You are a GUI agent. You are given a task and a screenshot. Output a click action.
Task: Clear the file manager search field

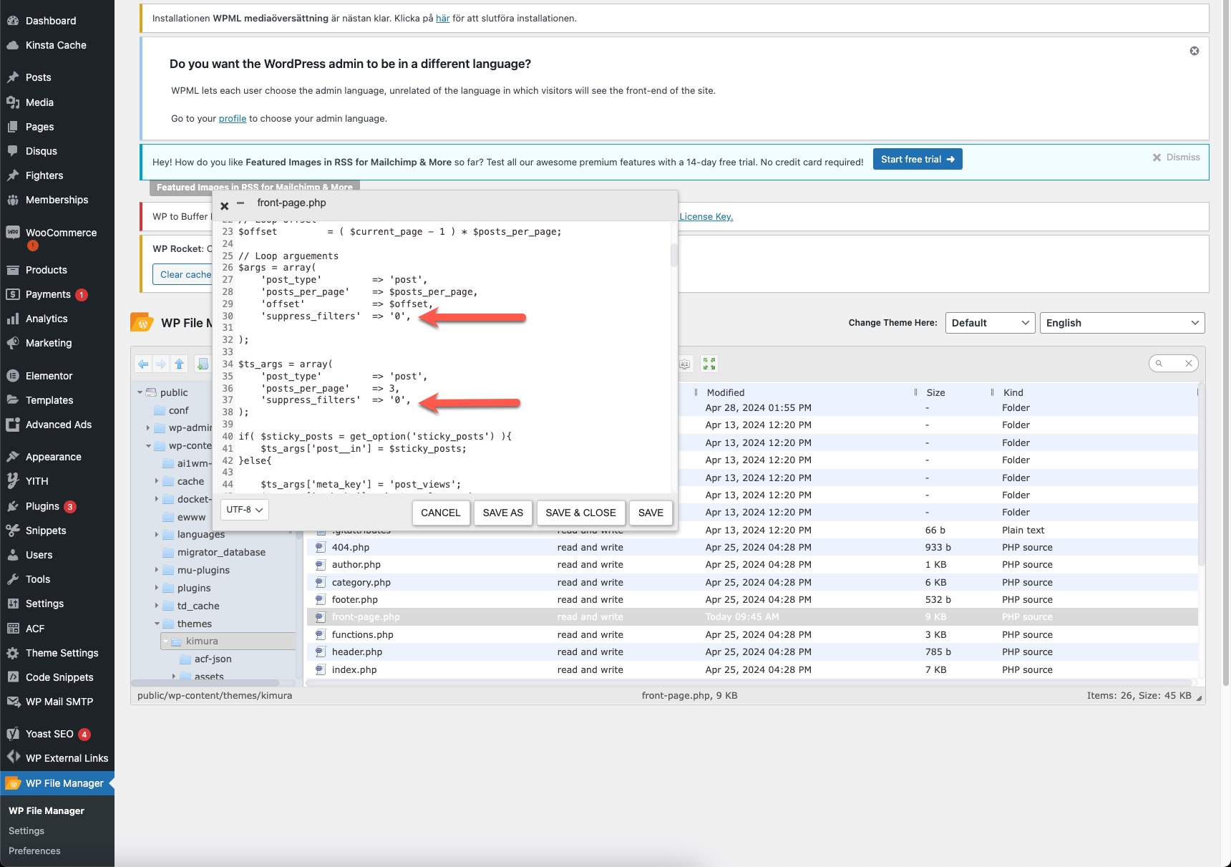pos(1189,364)
